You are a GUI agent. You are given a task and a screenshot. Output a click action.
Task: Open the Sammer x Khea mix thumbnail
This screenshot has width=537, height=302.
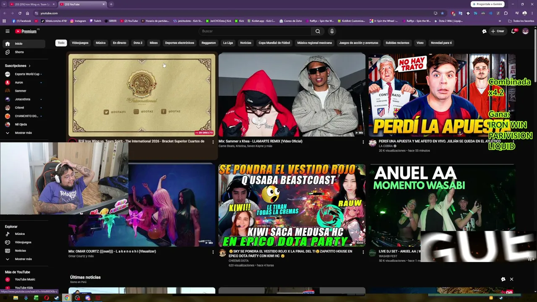[x=292, y=95]
